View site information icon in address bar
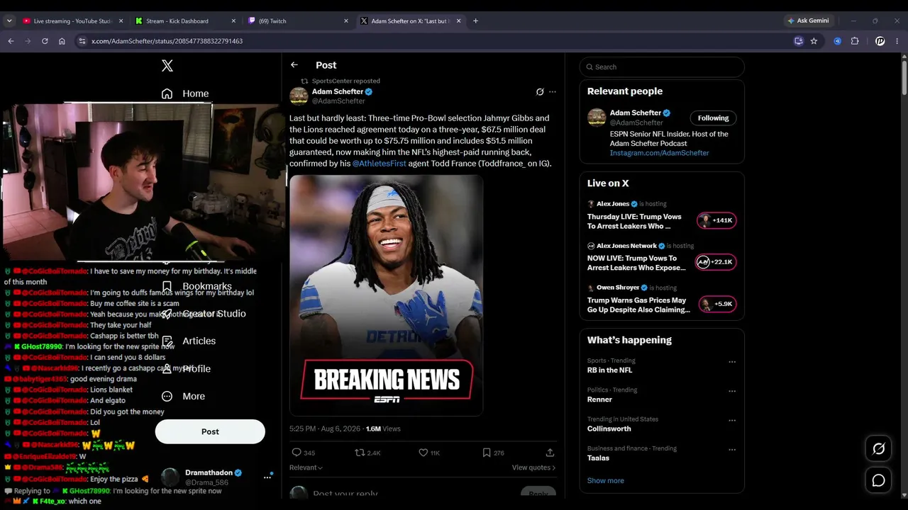The image size is (908, 510). pos(82,41)
